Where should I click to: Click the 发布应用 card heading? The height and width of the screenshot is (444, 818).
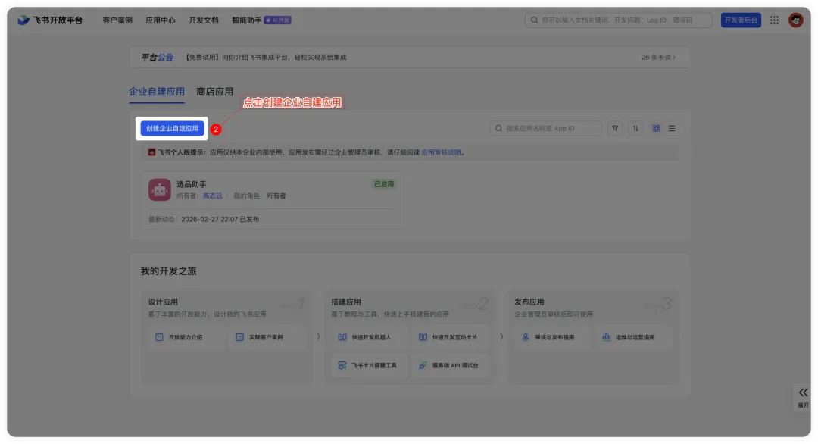click(x=529, y=302)
